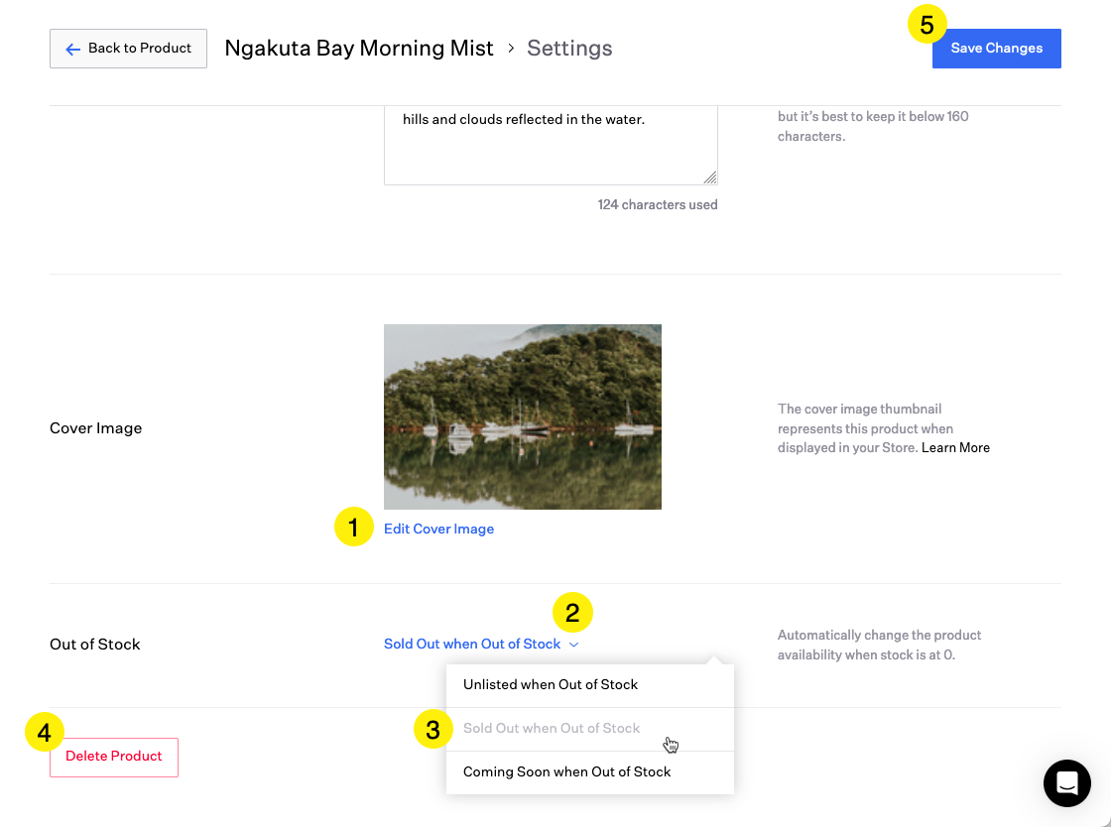Choose Coming Soon when Out of Stock
The width and height of the screenshot is (1111, 827).
566,772
